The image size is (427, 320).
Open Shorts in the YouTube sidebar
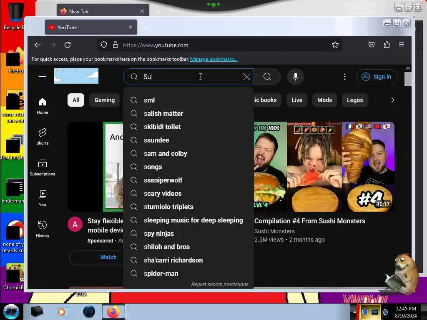[43, 137]
